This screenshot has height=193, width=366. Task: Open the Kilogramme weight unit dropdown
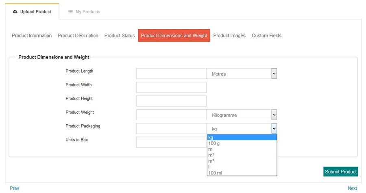[242, 115]
